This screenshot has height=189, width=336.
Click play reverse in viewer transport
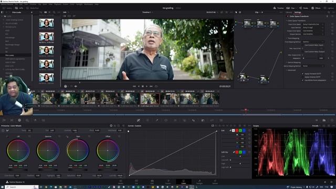[x=139, y=86]
